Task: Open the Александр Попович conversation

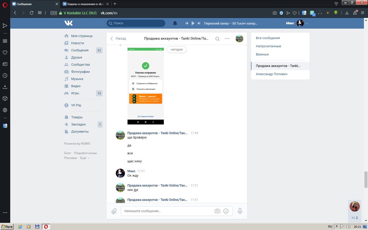Action: [x=271, y=74]
